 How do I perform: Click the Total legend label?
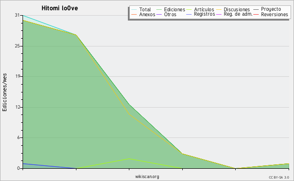(x=145, y=9)
